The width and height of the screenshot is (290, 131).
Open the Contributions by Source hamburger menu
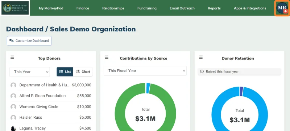click(x=107, y=57)
